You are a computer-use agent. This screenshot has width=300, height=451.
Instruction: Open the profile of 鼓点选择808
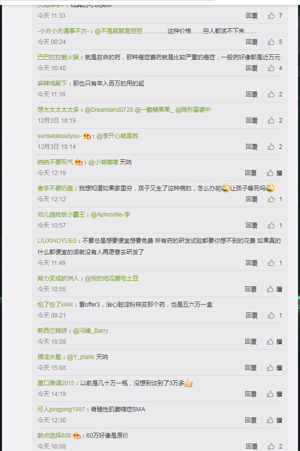(54, 436)
